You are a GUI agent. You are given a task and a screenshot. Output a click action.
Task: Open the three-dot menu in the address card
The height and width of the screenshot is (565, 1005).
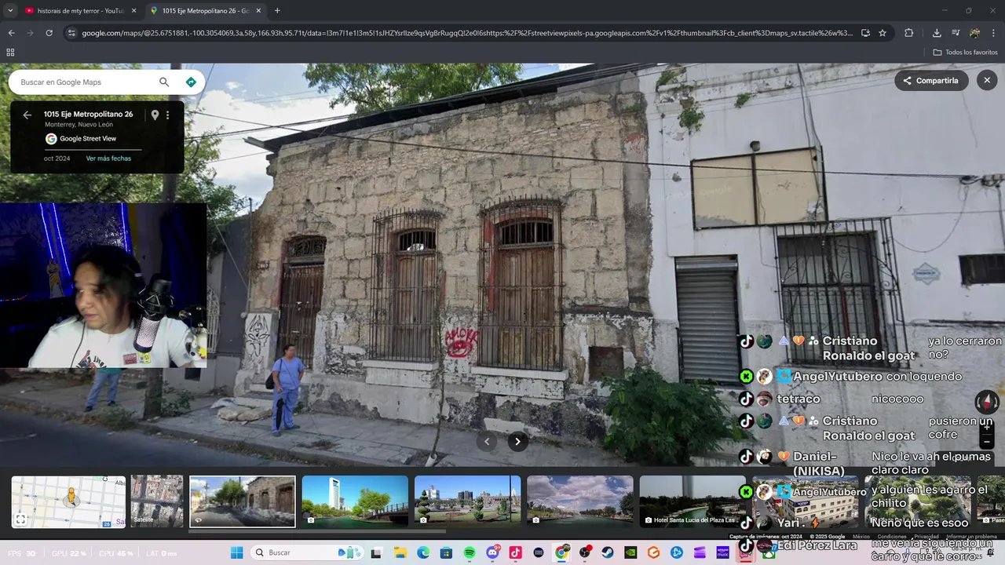[x=167, y=115]
